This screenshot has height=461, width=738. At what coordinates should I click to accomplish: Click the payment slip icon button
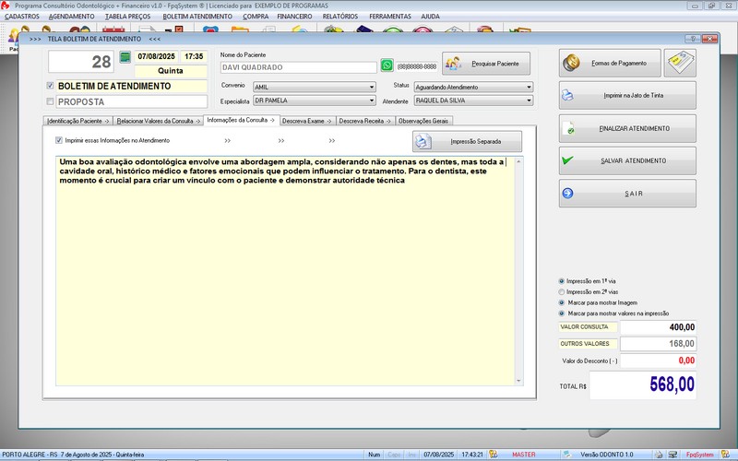click(x=680, y=63)
